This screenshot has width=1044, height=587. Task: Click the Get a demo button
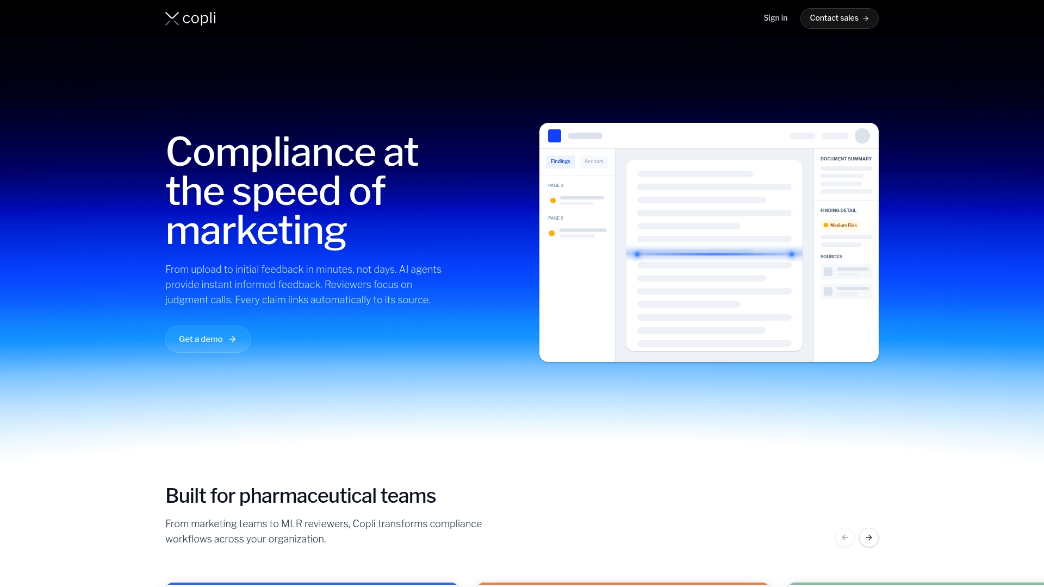coord(208,339)
